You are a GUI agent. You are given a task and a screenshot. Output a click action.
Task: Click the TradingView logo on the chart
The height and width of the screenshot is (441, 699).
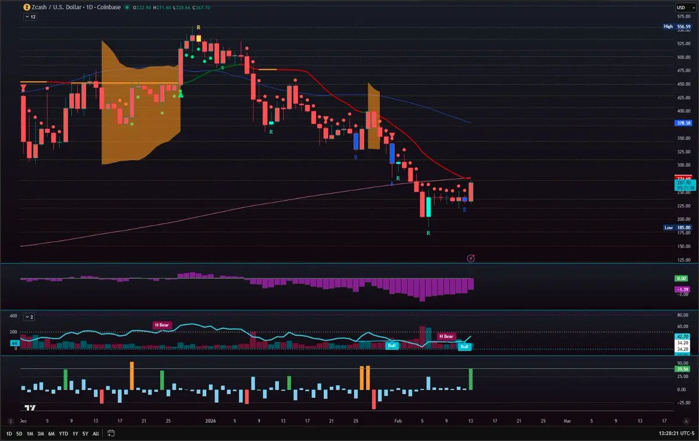[x=30, y=408]
